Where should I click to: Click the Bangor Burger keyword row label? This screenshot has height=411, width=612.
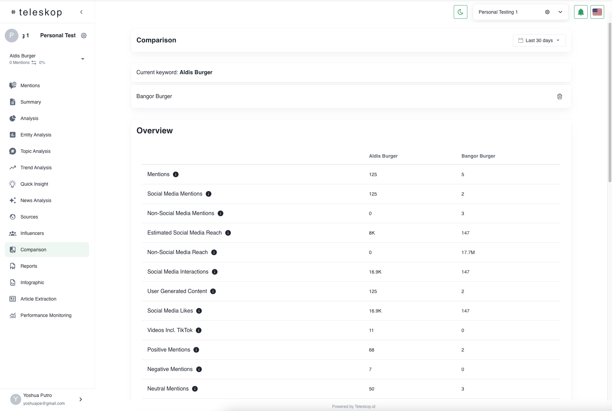[154, 96]
